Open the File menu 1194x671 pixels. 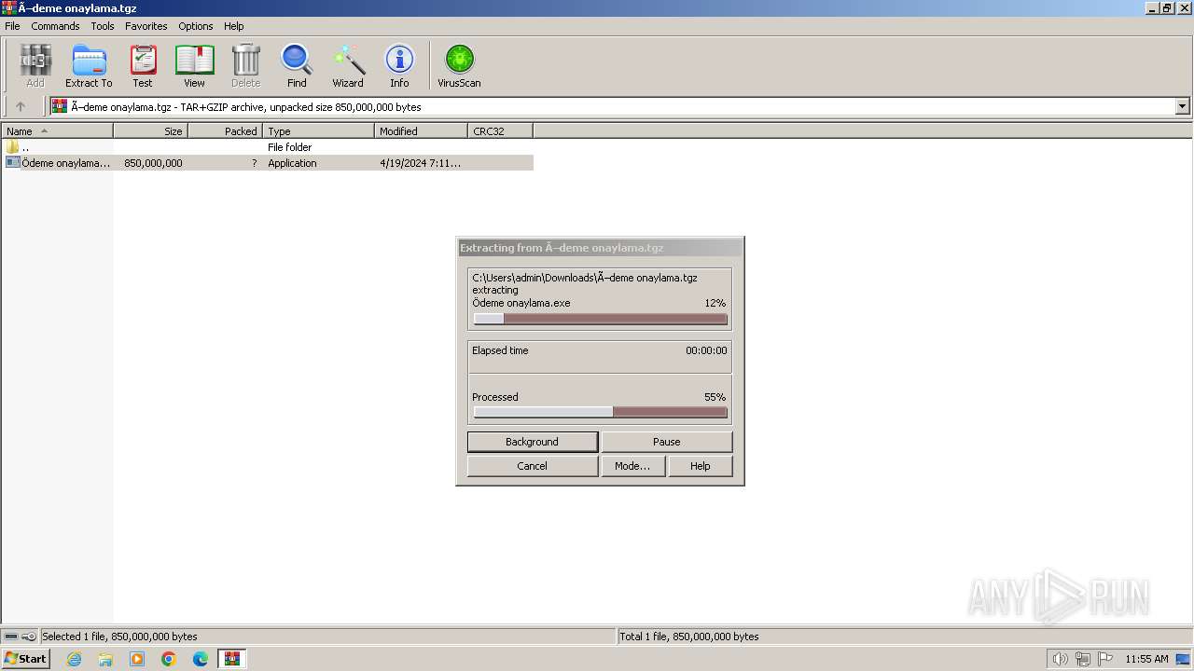tap(12, 26)
